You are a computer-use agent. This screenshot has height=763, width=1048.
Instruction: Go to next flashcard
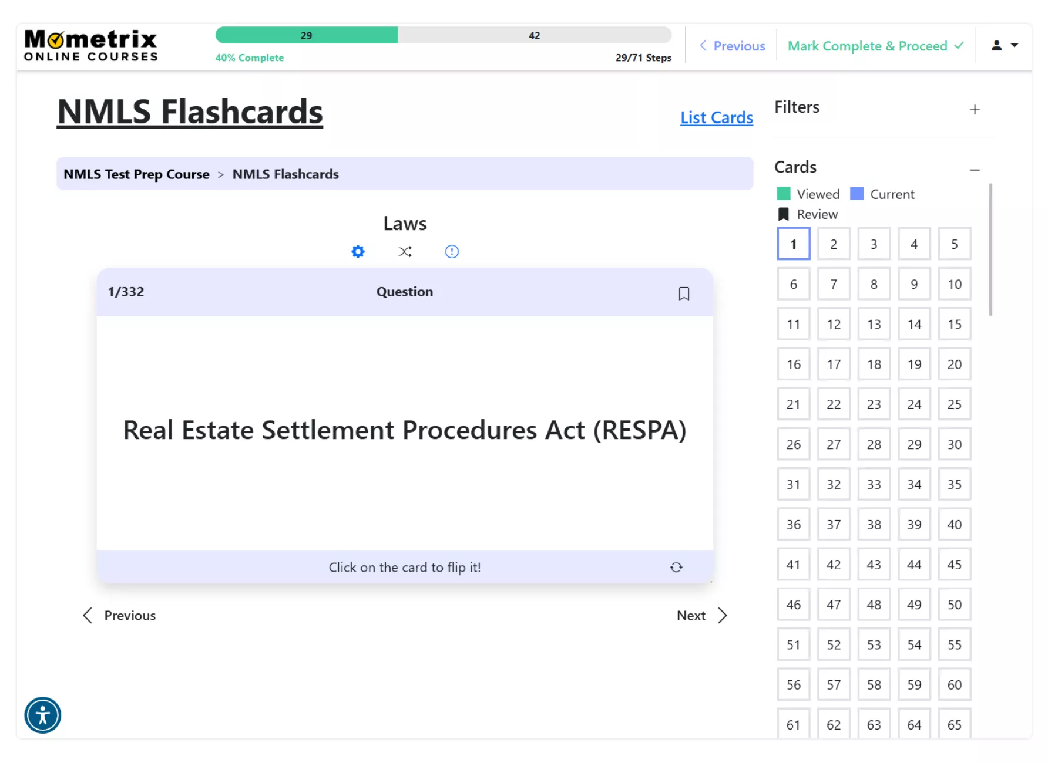coord(702,616)
